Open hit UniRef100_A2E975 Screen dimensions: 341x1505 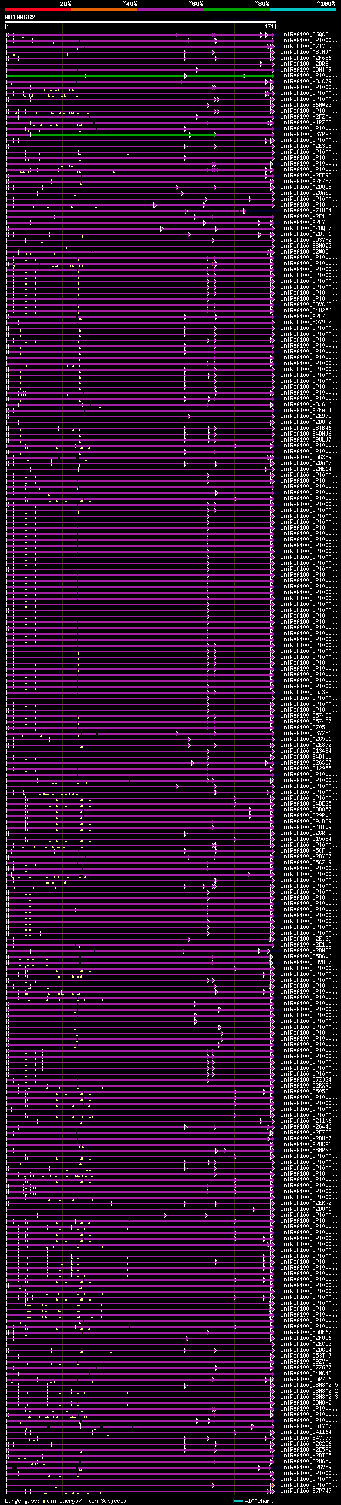pyautogui.click(x=306, y=416)
